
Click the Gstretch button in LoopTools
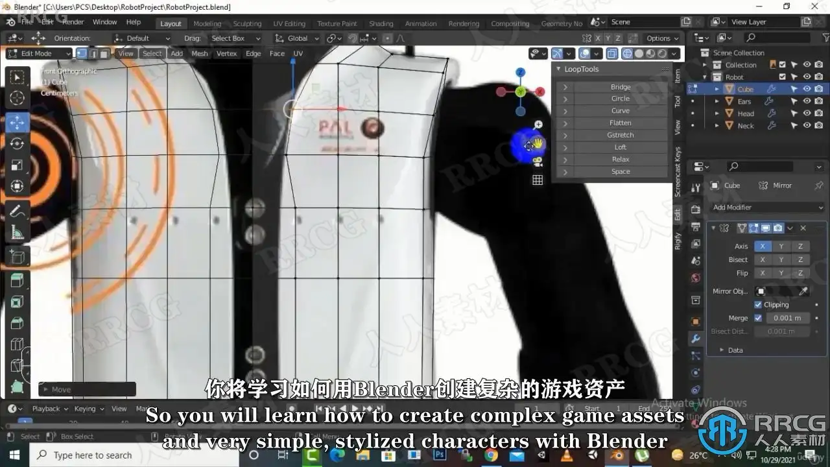(x=620, y=135)
